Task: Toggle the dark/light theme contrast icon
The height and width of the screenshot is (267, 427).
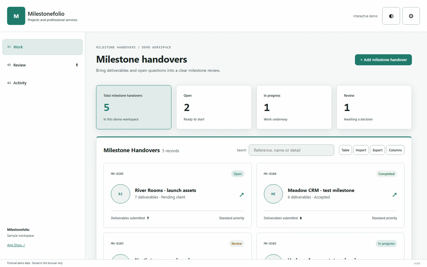Action: [391, 16]
